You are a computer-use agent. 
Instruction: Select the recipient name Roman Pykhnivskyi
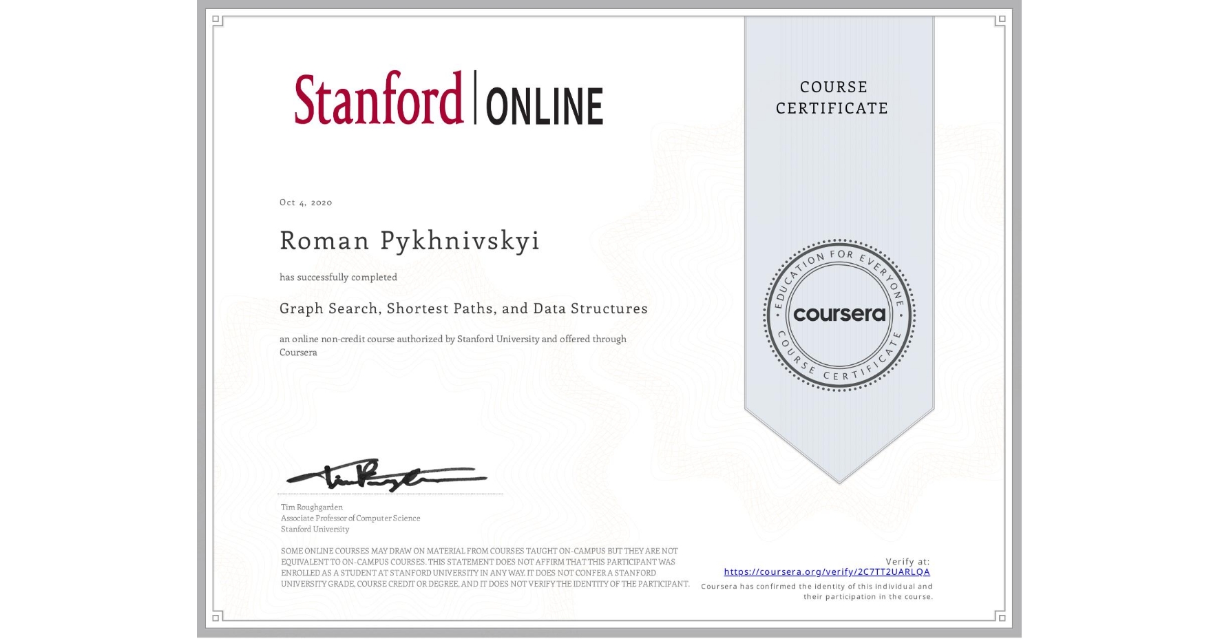409,242
